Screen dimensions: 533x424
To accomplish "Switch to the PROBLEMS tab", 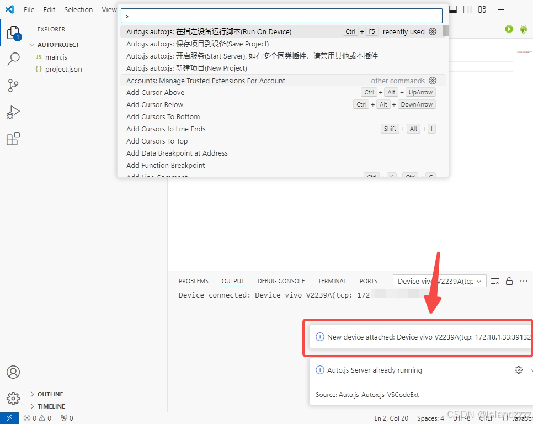I will click(x=194, y=281).
